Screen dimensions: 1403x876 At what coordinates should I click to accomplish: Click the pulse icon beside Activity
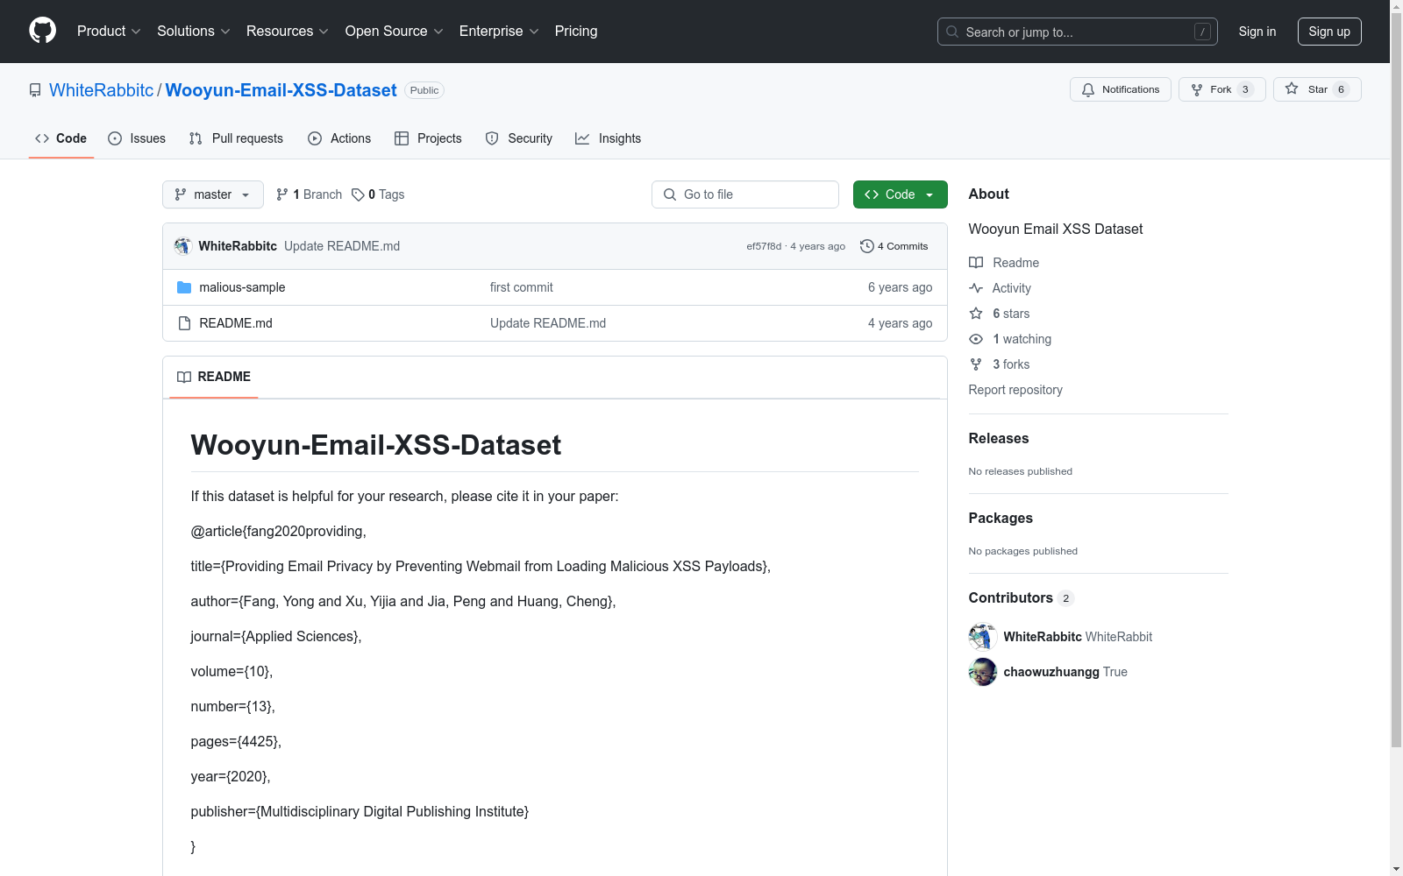tap(976, 288)
